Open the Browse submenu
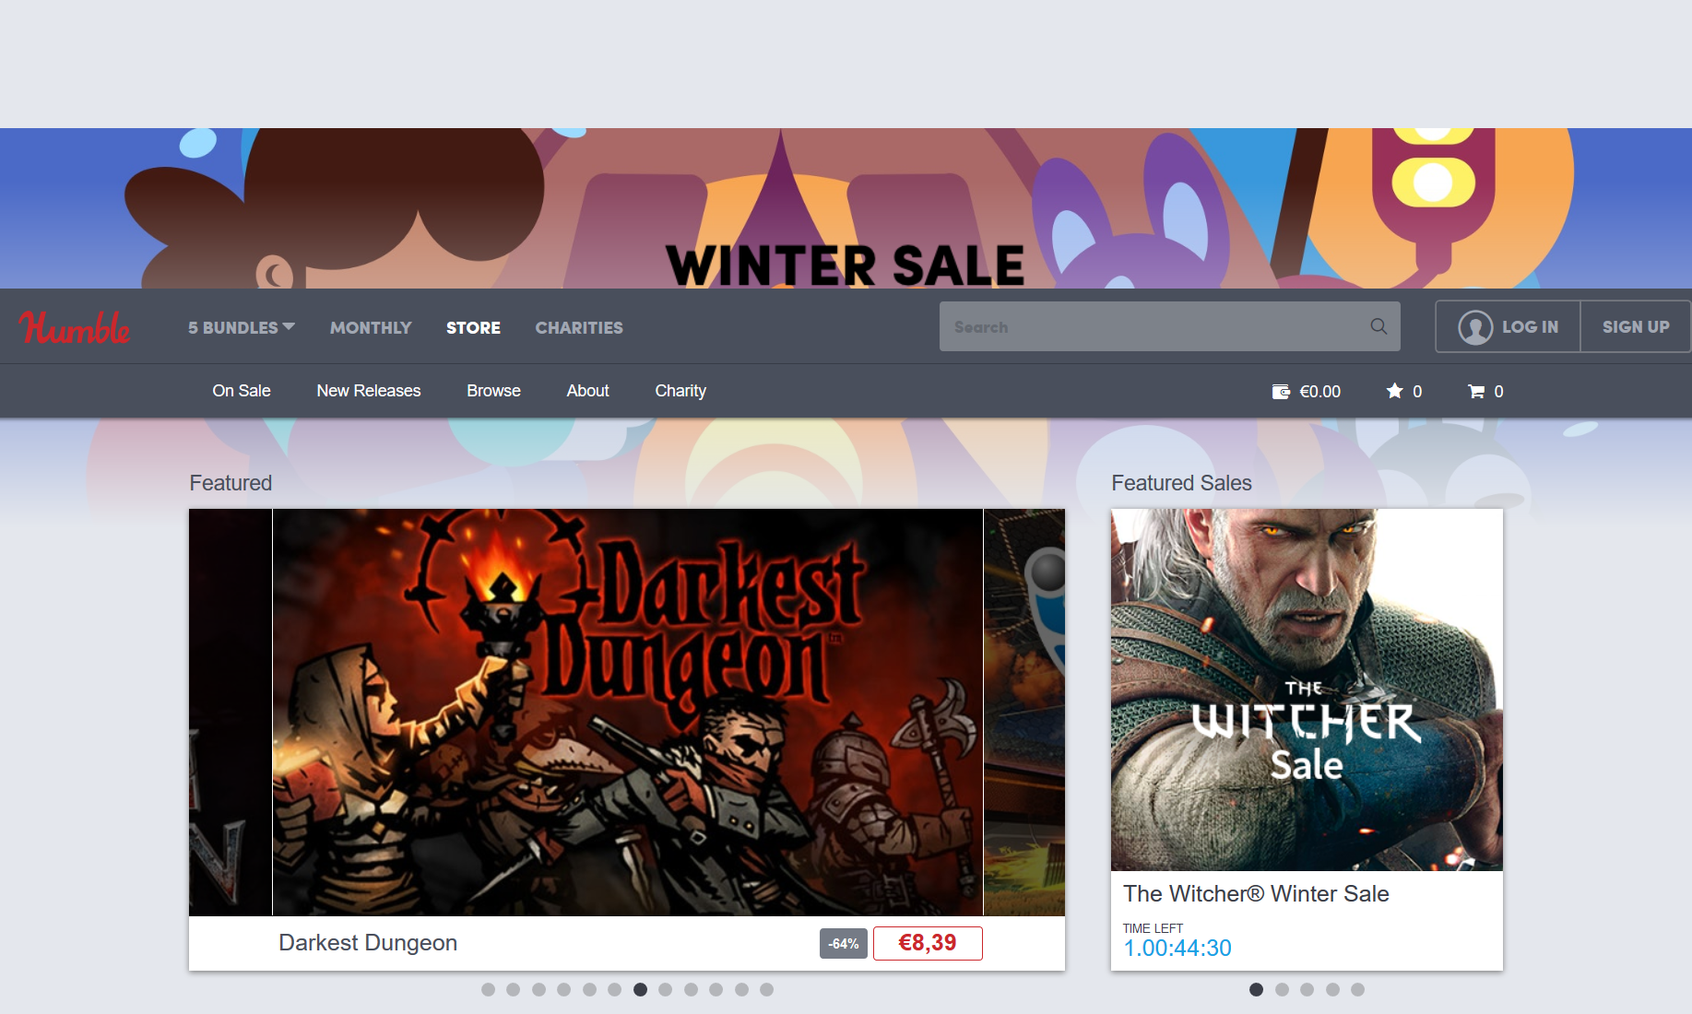 (493, 391)
